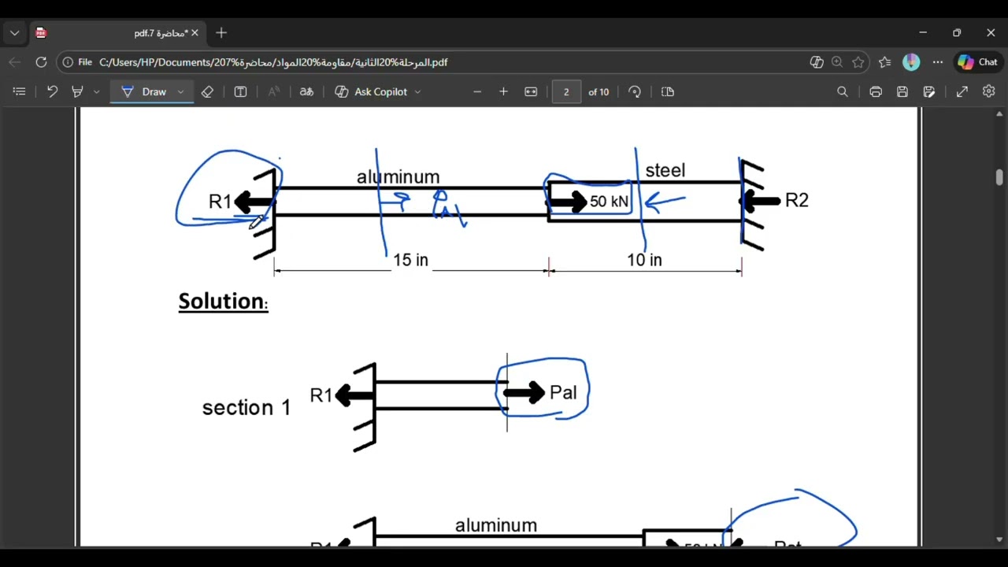Click the '15 in' dimension text
The width and height of the screenshot is (1008, 567).
tap(410, 260)
